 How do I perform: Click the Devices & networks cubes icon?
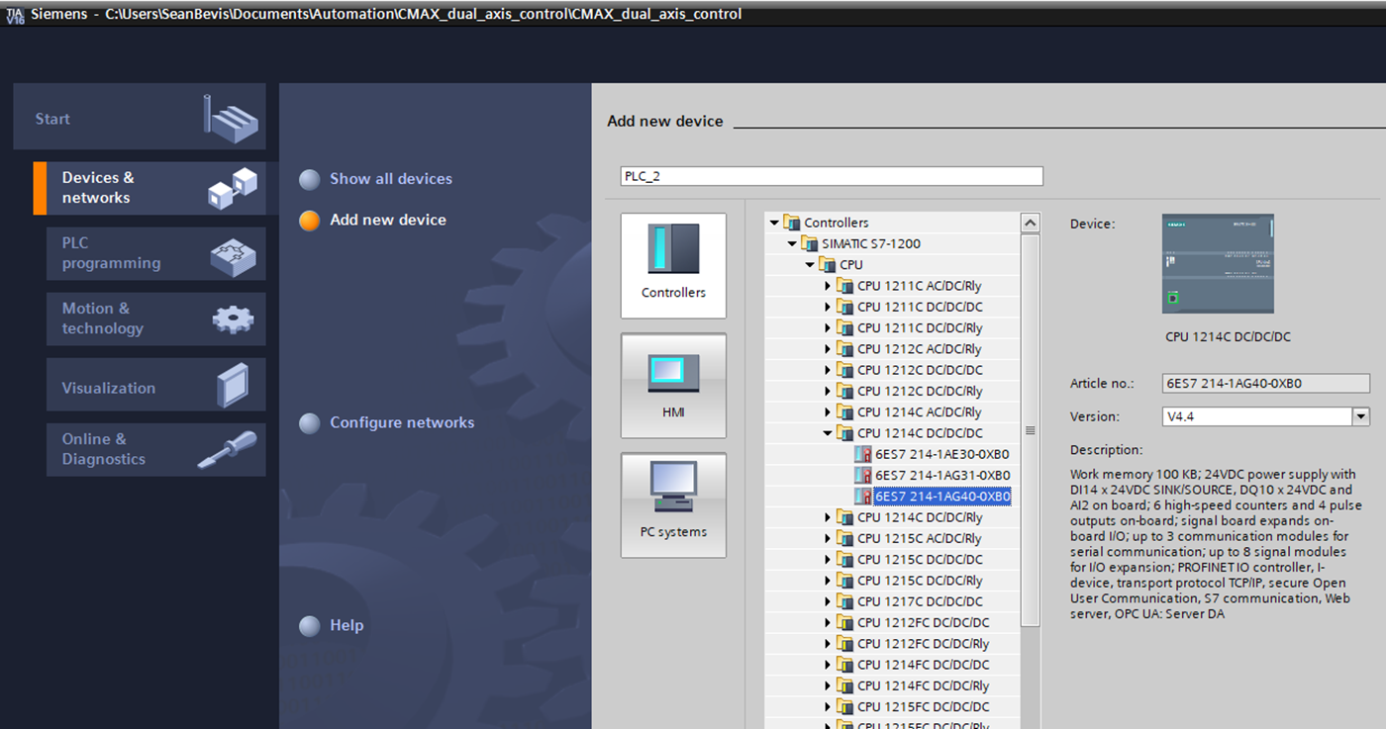coord(233,188)
